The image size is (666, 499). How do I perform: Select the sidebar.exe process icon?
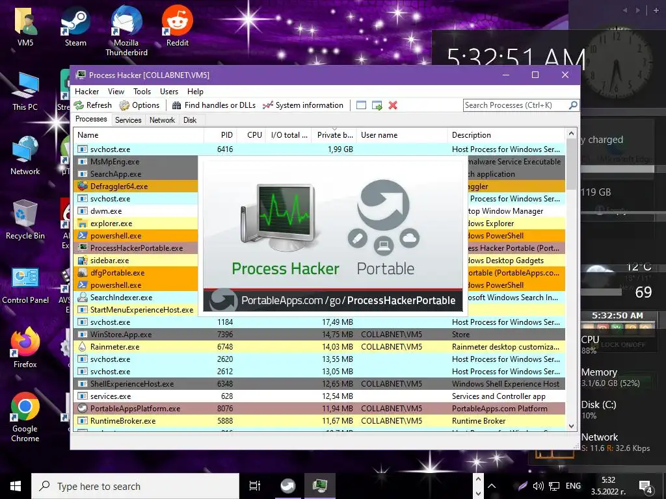[x=83, y=260]
